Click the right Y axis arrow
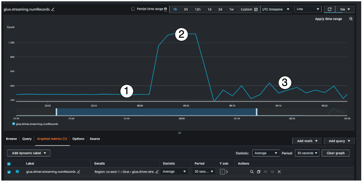Viewport: 363px width, 182px height. click(x=227, y=171)
